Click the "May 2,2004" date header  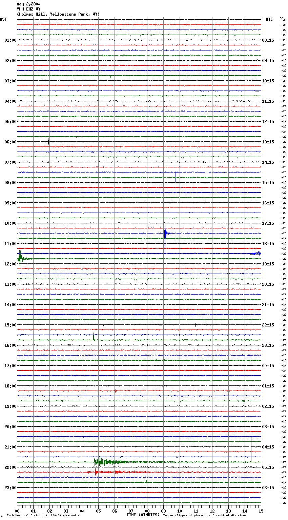click(29, 4)
